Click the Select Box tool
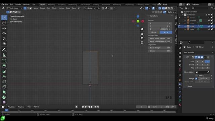The width and height of the screenshot is (215, 121). tap(4, 17)
